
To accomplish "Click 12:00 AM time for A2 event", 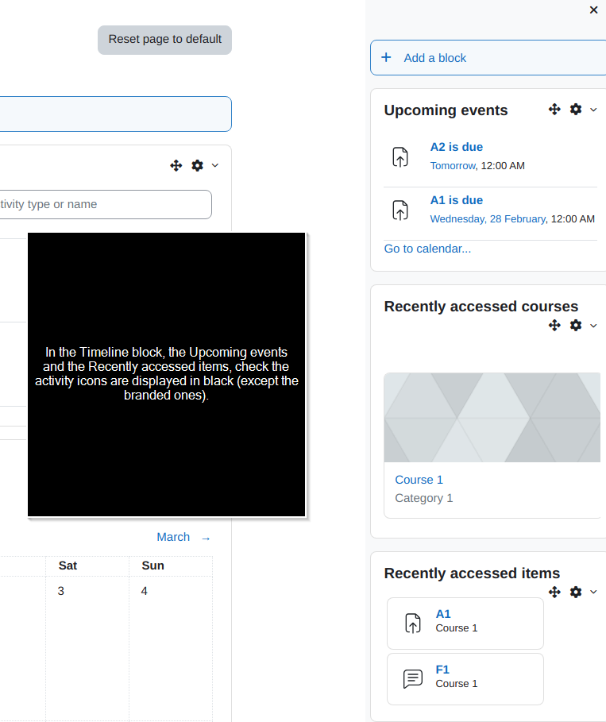I will (x=503, y=166).
